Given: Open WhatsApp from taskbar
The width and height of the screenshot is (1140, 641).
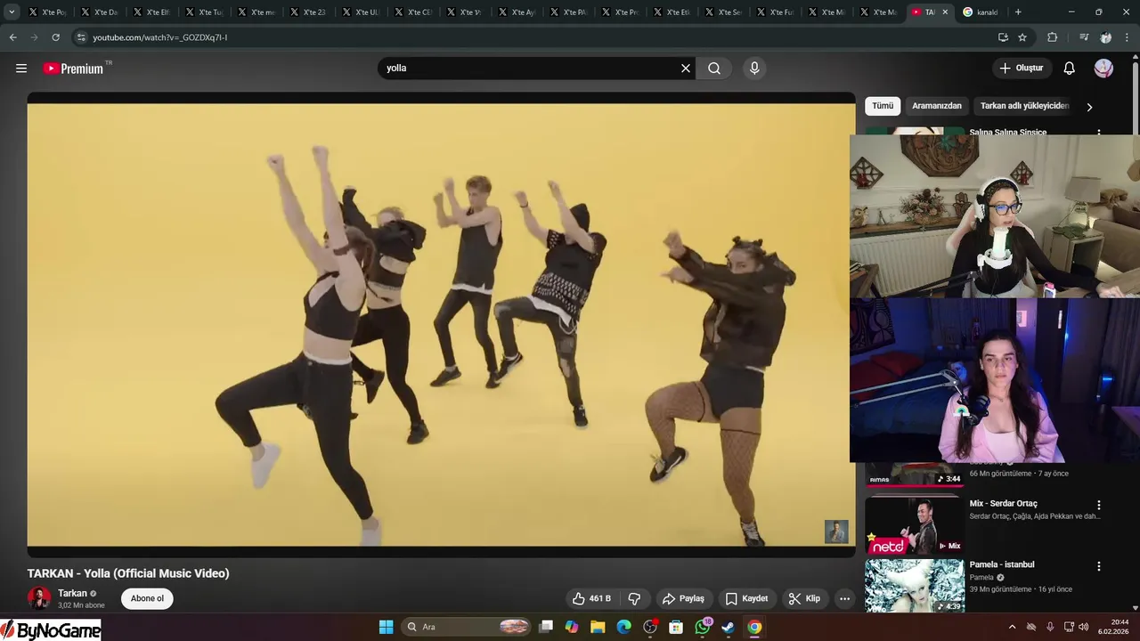Looking at the screenshot, I should click(702, 627).
